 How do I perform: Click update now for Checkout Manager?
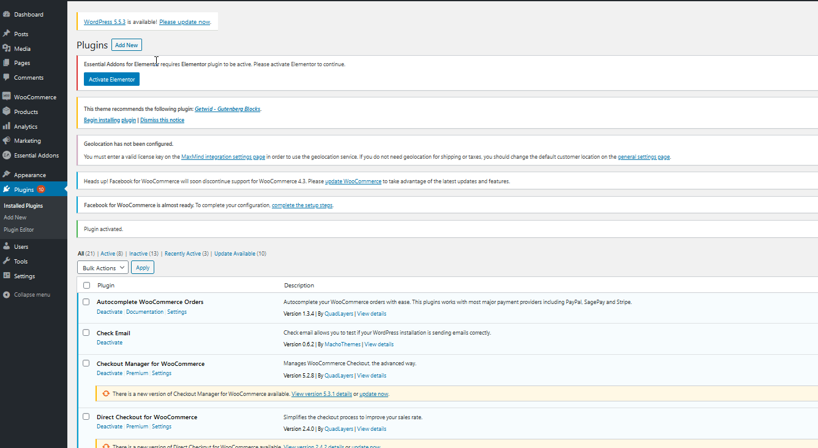373,394
